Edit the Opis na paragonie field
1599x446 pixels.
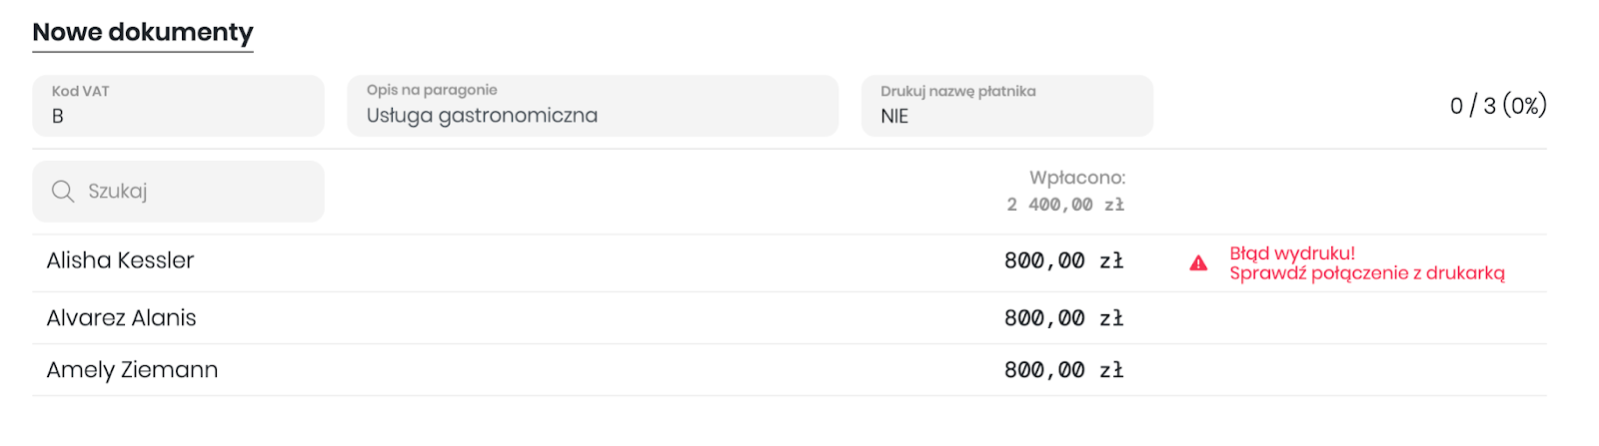coord(593,106)
